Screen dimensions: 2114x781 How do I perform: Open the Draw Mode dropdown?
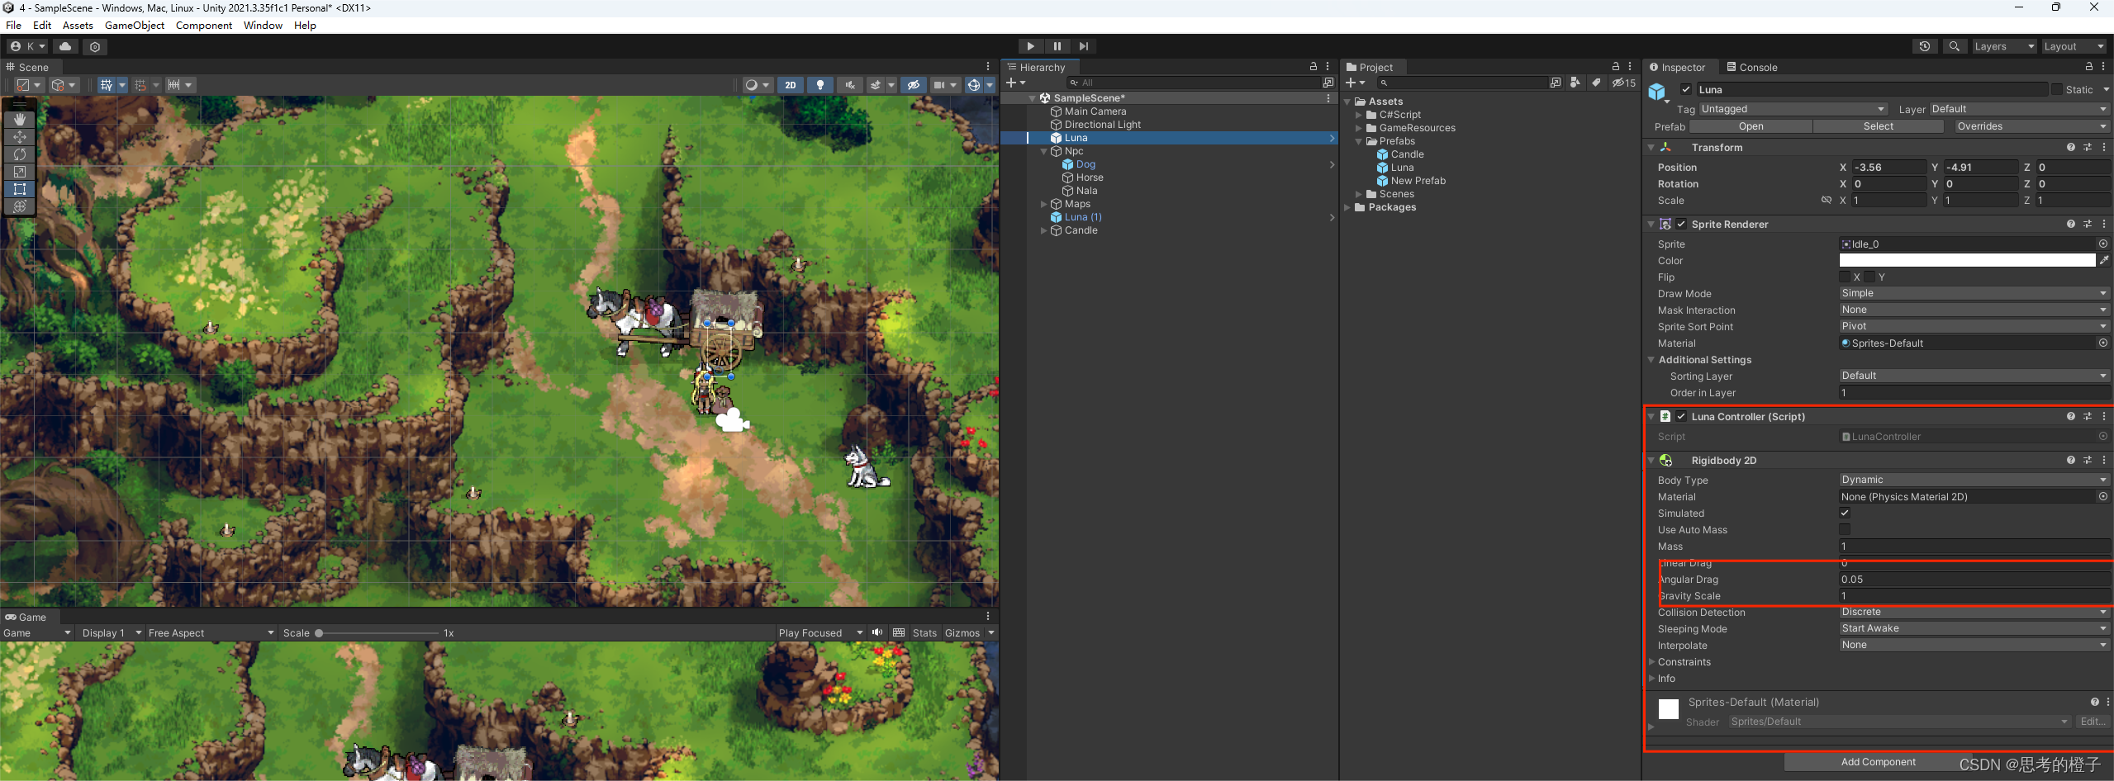(x=1974, y=293)
